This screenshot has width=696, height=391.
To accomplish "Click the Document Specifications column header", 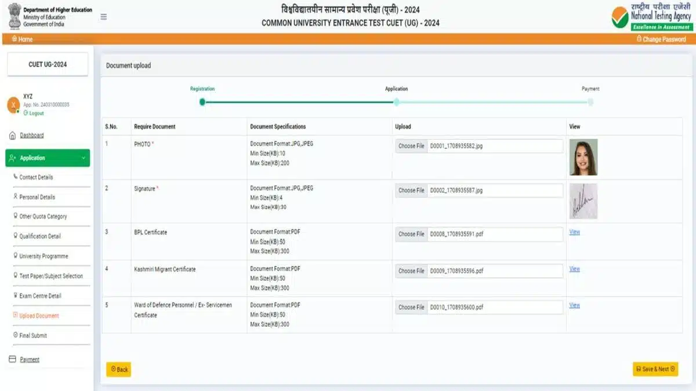I will pos(278,126).
